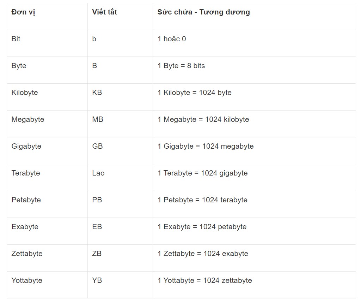Select '1 Byte = 8 bits' text
This screenshot has height=303, width=361.
(x=181, y=66)
